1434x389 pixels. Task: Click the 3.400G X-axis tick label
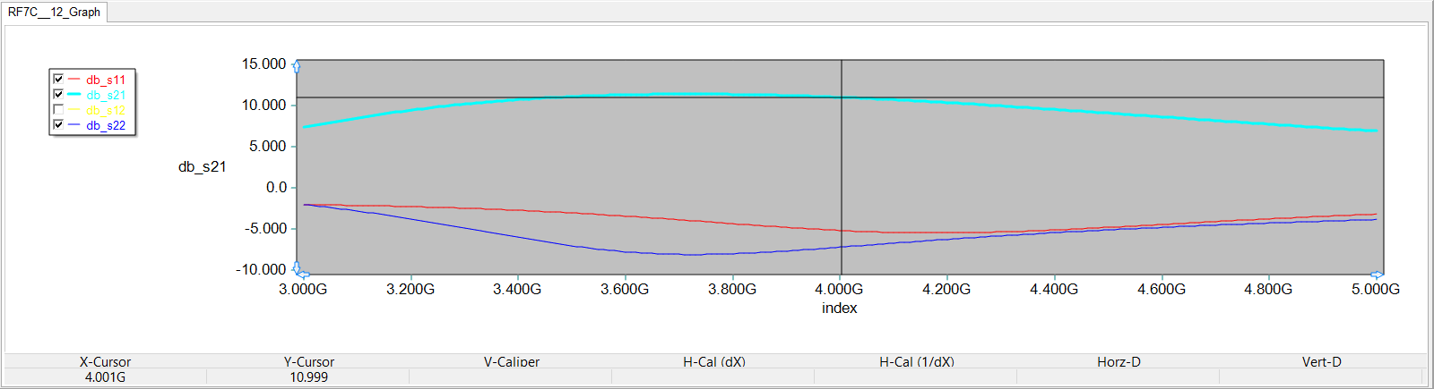pos(517,289)
